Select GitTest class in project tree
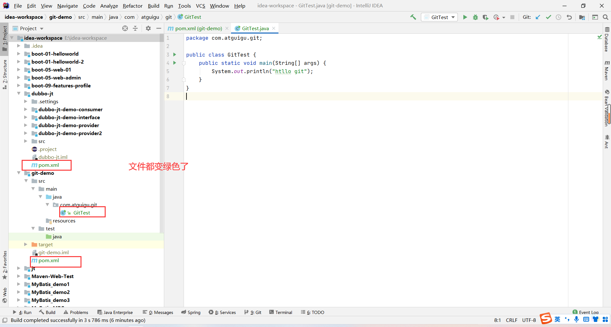 coord(81,213)
